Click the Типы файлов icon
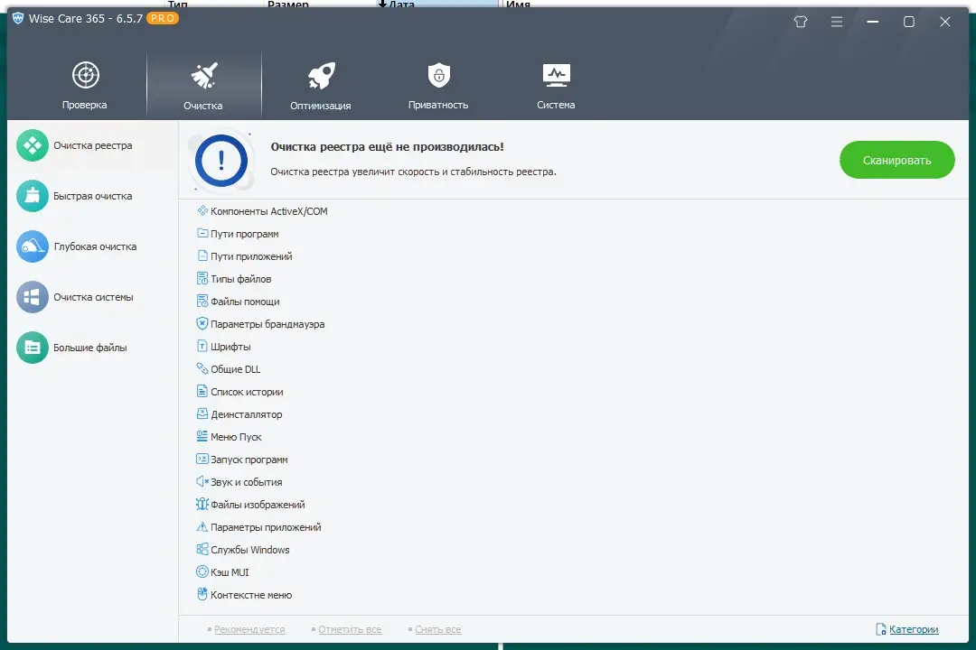976x650 pixels. click(202, 279)
